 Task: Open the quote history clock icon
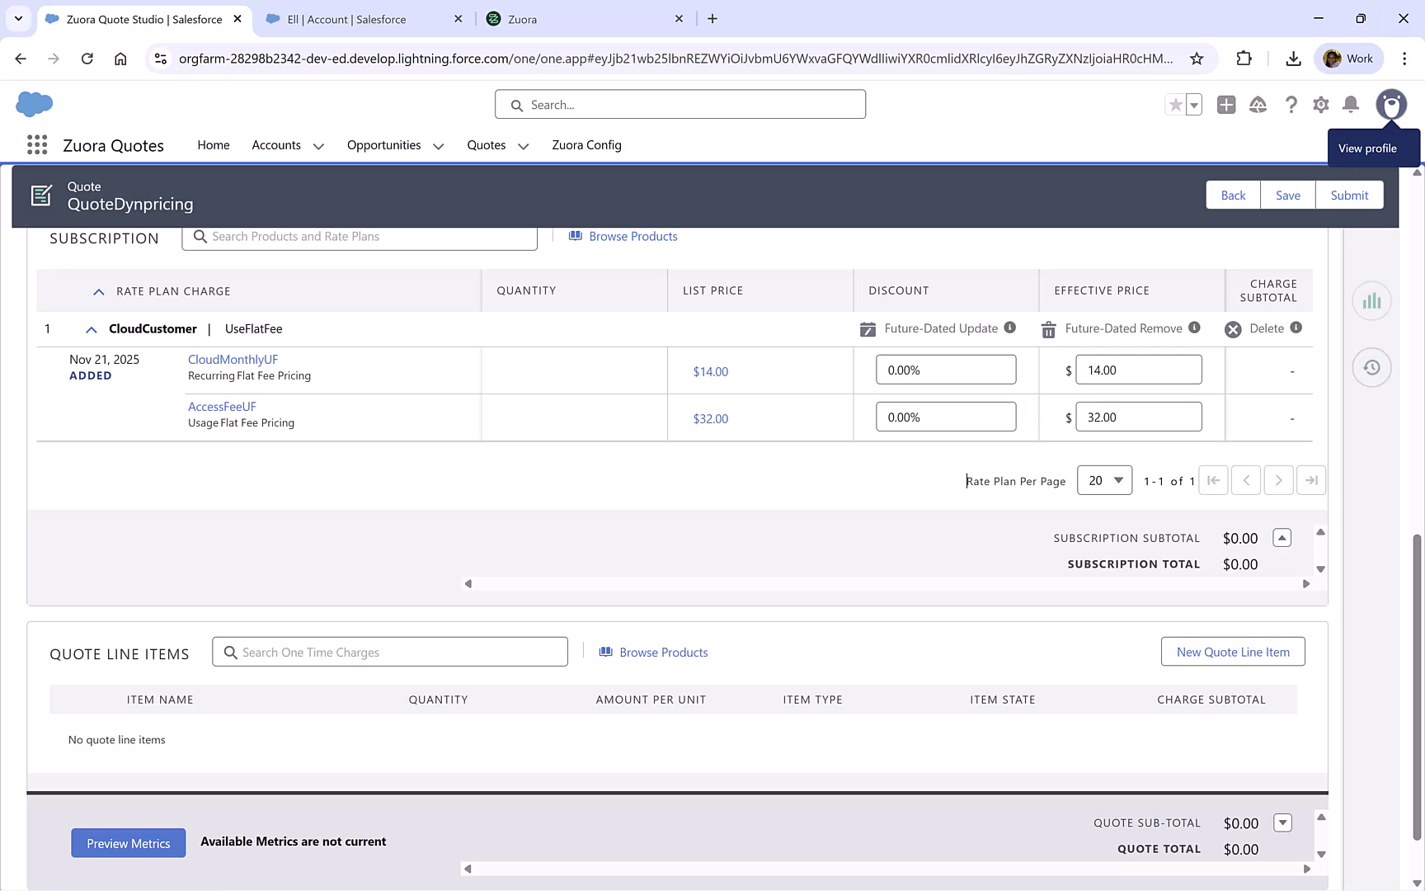pos(1371,367)
